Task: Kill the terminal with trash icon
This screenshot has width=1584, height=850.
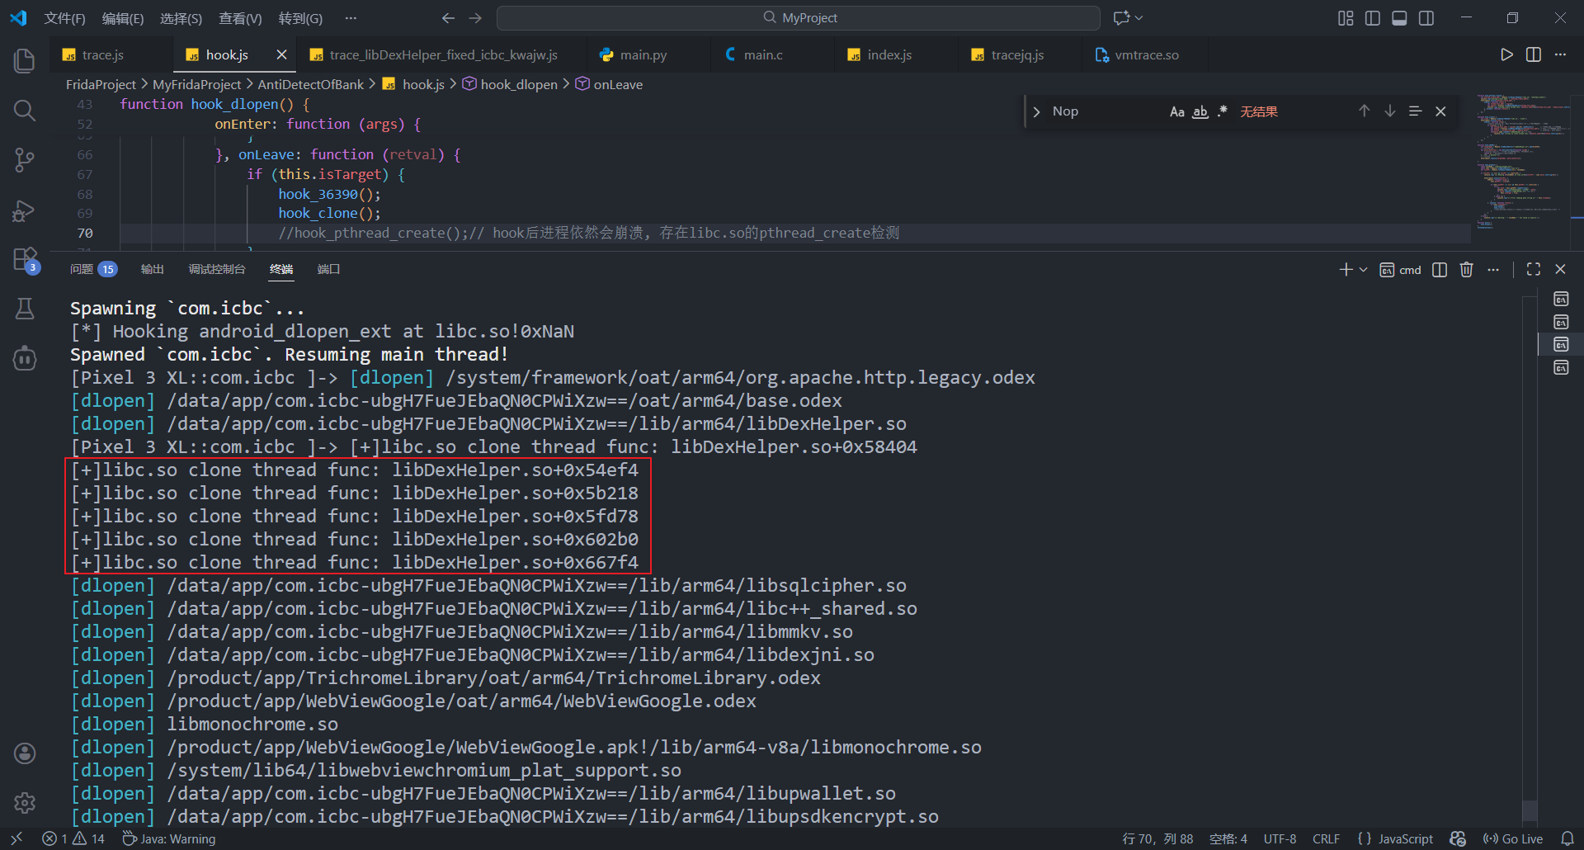Action: coord(1466,270)
